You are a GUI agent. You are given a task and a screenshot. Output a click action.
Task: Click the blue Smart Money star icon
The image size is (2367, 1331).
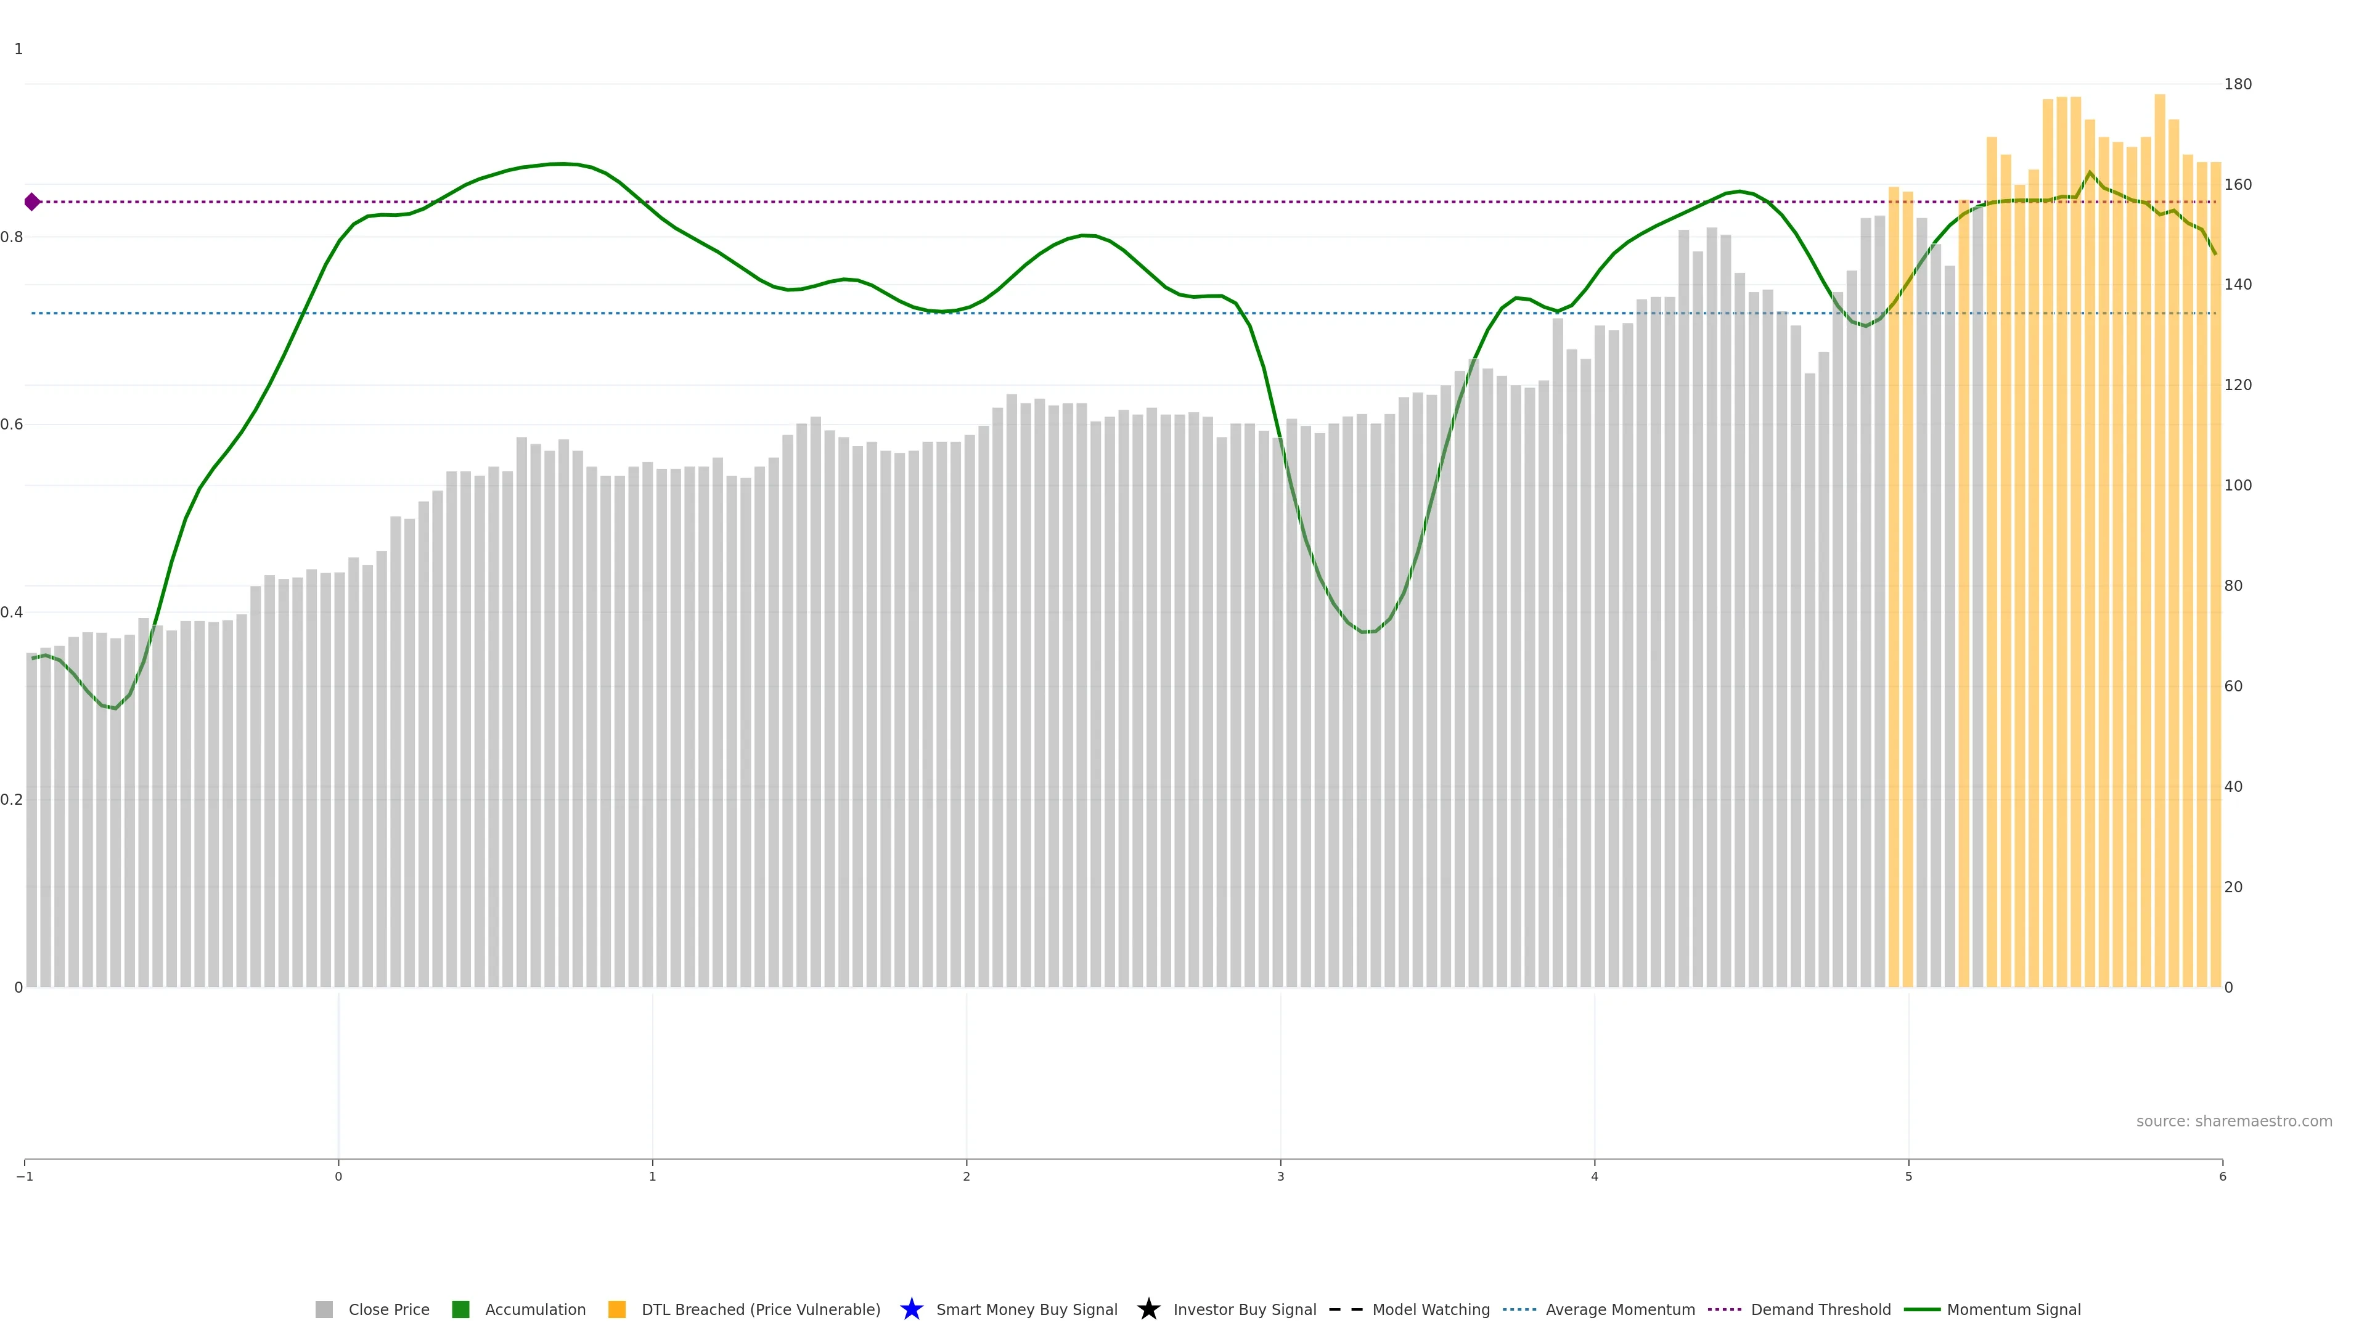(910, 1309)
